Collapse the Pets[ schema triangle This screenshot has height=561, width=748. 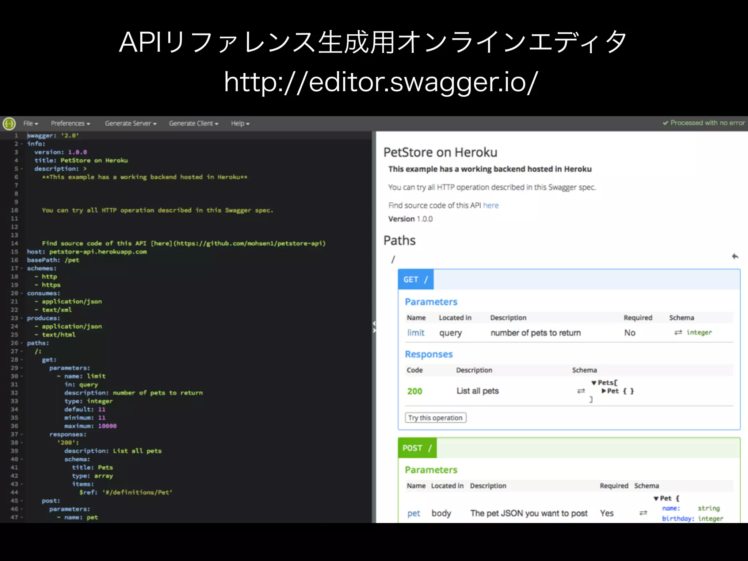[594, 383]
